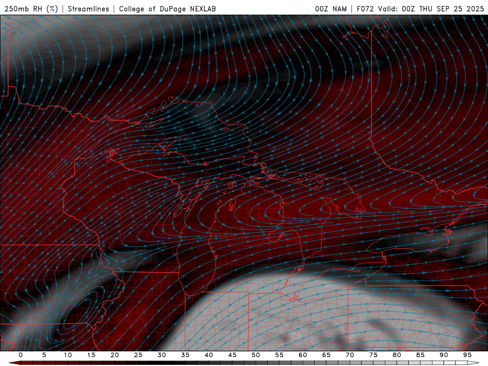Viewport: 488px width, 366px height.
Task: Click the "F072" forecast hour text
Action: click(365, 9)
